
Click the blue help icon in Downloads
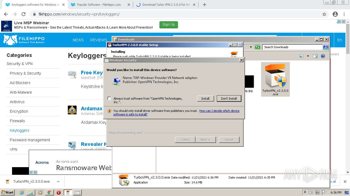pos(323,56)
